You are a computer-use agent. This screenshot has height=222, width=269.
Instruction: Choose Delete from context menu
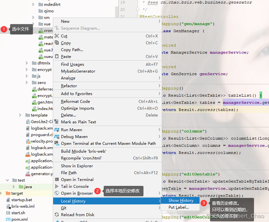pyautogui.click(x=107, y=115)
